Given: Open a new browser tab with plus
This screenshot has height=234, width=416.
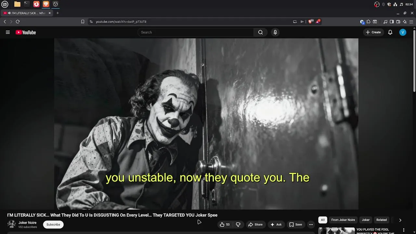Looking at the screenshot, I should point(58,13).
